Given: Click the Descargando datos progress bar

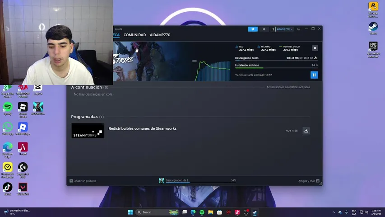Looking at the screenshot, I should [276, 61].
